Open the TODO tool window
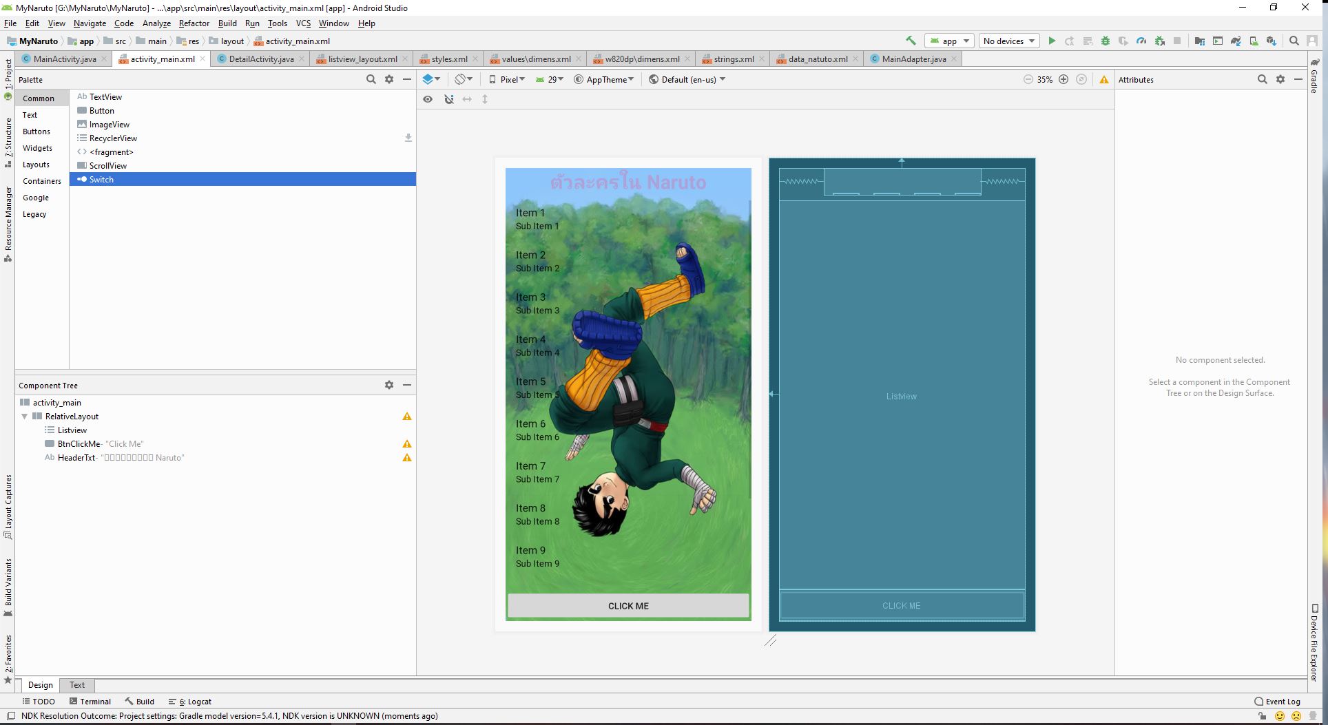The width and height of the screenshot is (1328, 725). pos(39,701)
